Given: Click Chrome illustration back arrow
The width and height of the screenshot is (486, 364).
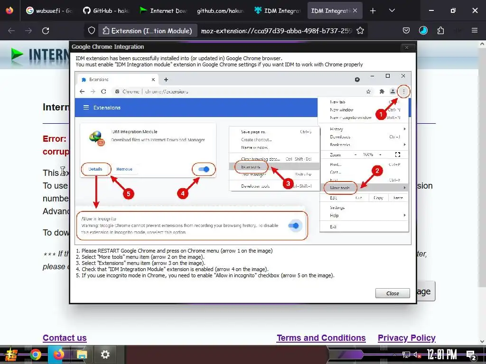Looking at the screenshot, I should coord(82,91).
